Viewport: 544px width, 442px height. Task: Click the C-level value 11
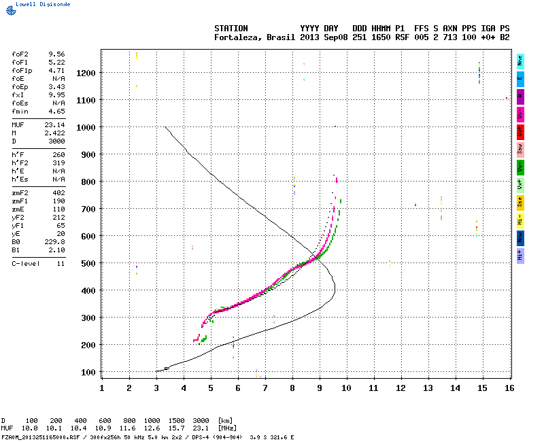point(61,263)
